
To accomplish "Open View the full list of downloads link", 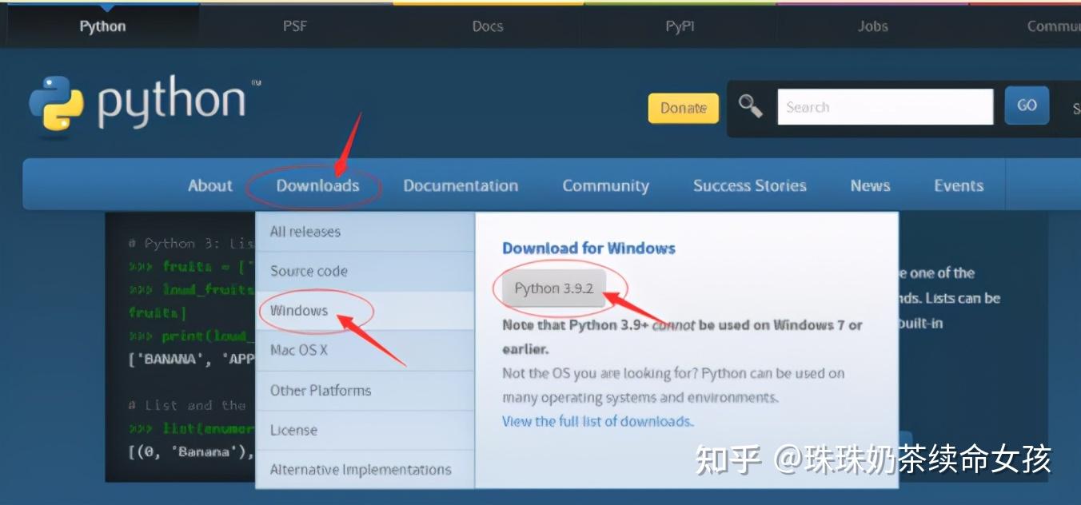I will [598, 421].
